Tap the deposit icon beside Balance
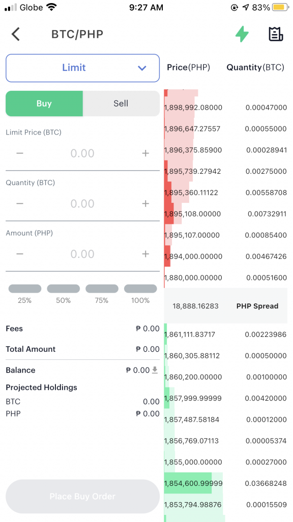The width and height of the screenshot is (293, 522). pyautogui.click(x=155, y=370)
